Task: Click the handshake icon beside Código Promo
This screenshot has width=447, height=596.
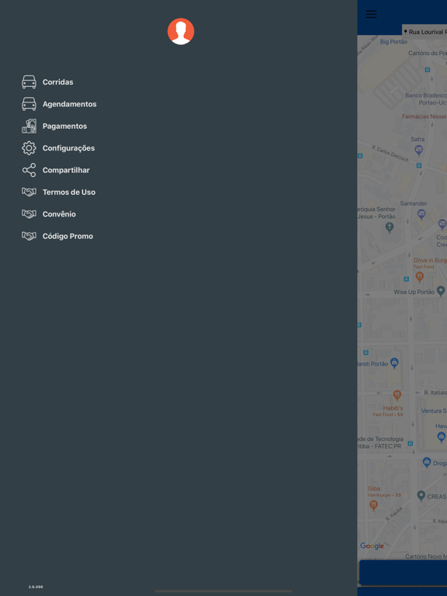Action: point(29,236)
